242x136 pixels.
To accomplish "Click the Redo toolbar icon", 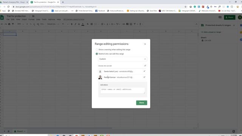I will coord(6,24).
